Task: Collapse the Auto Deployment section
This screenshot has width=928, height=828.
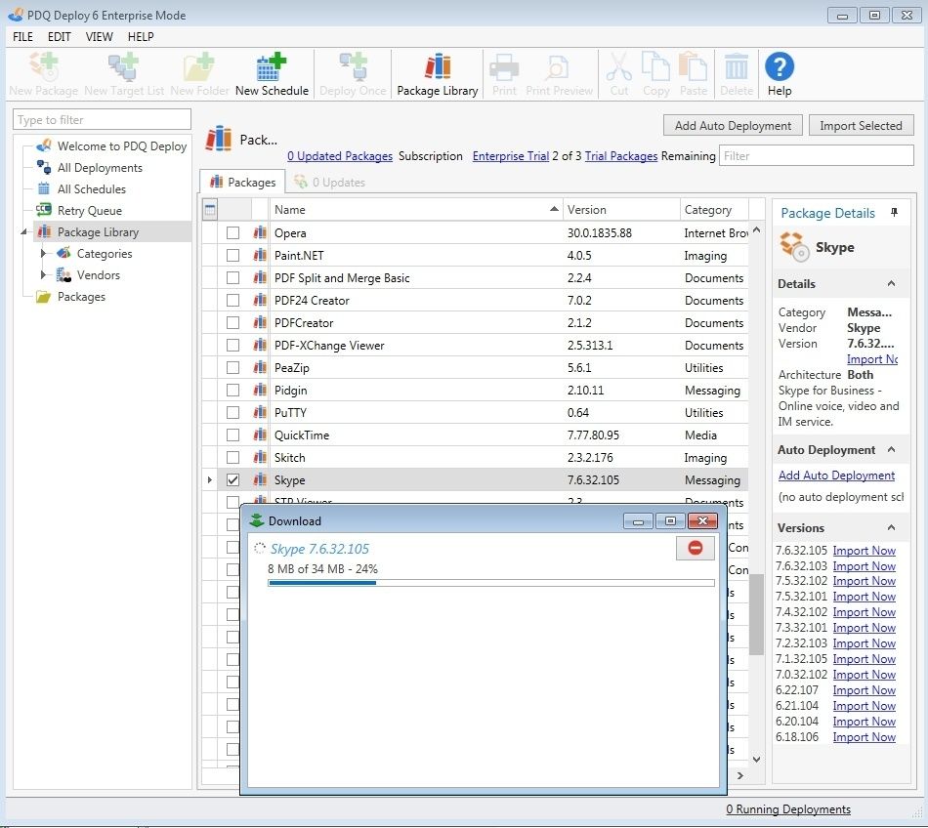Action: coord(891,449)
